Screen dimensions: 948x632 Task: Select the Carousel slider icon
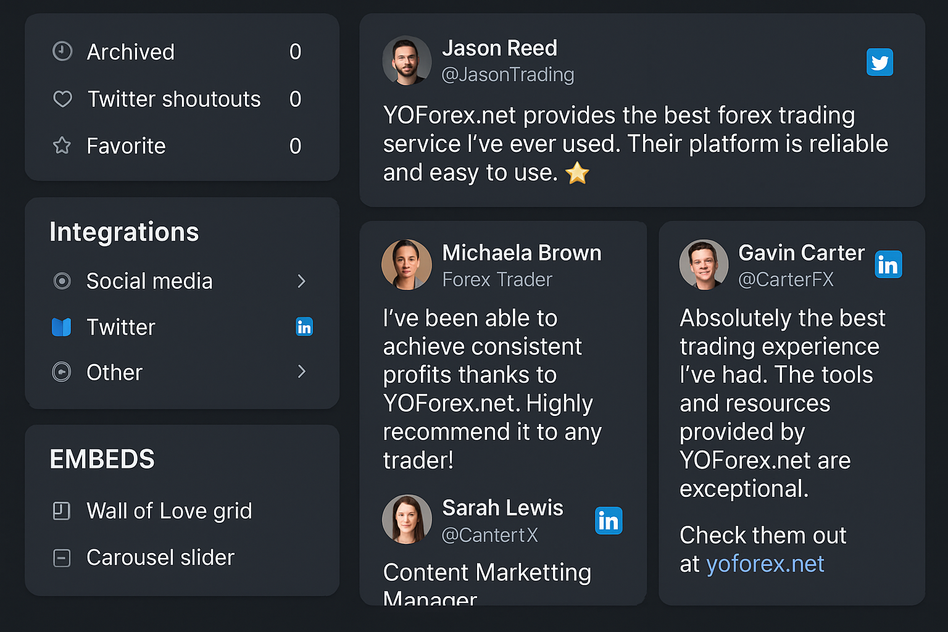point(62,557)
